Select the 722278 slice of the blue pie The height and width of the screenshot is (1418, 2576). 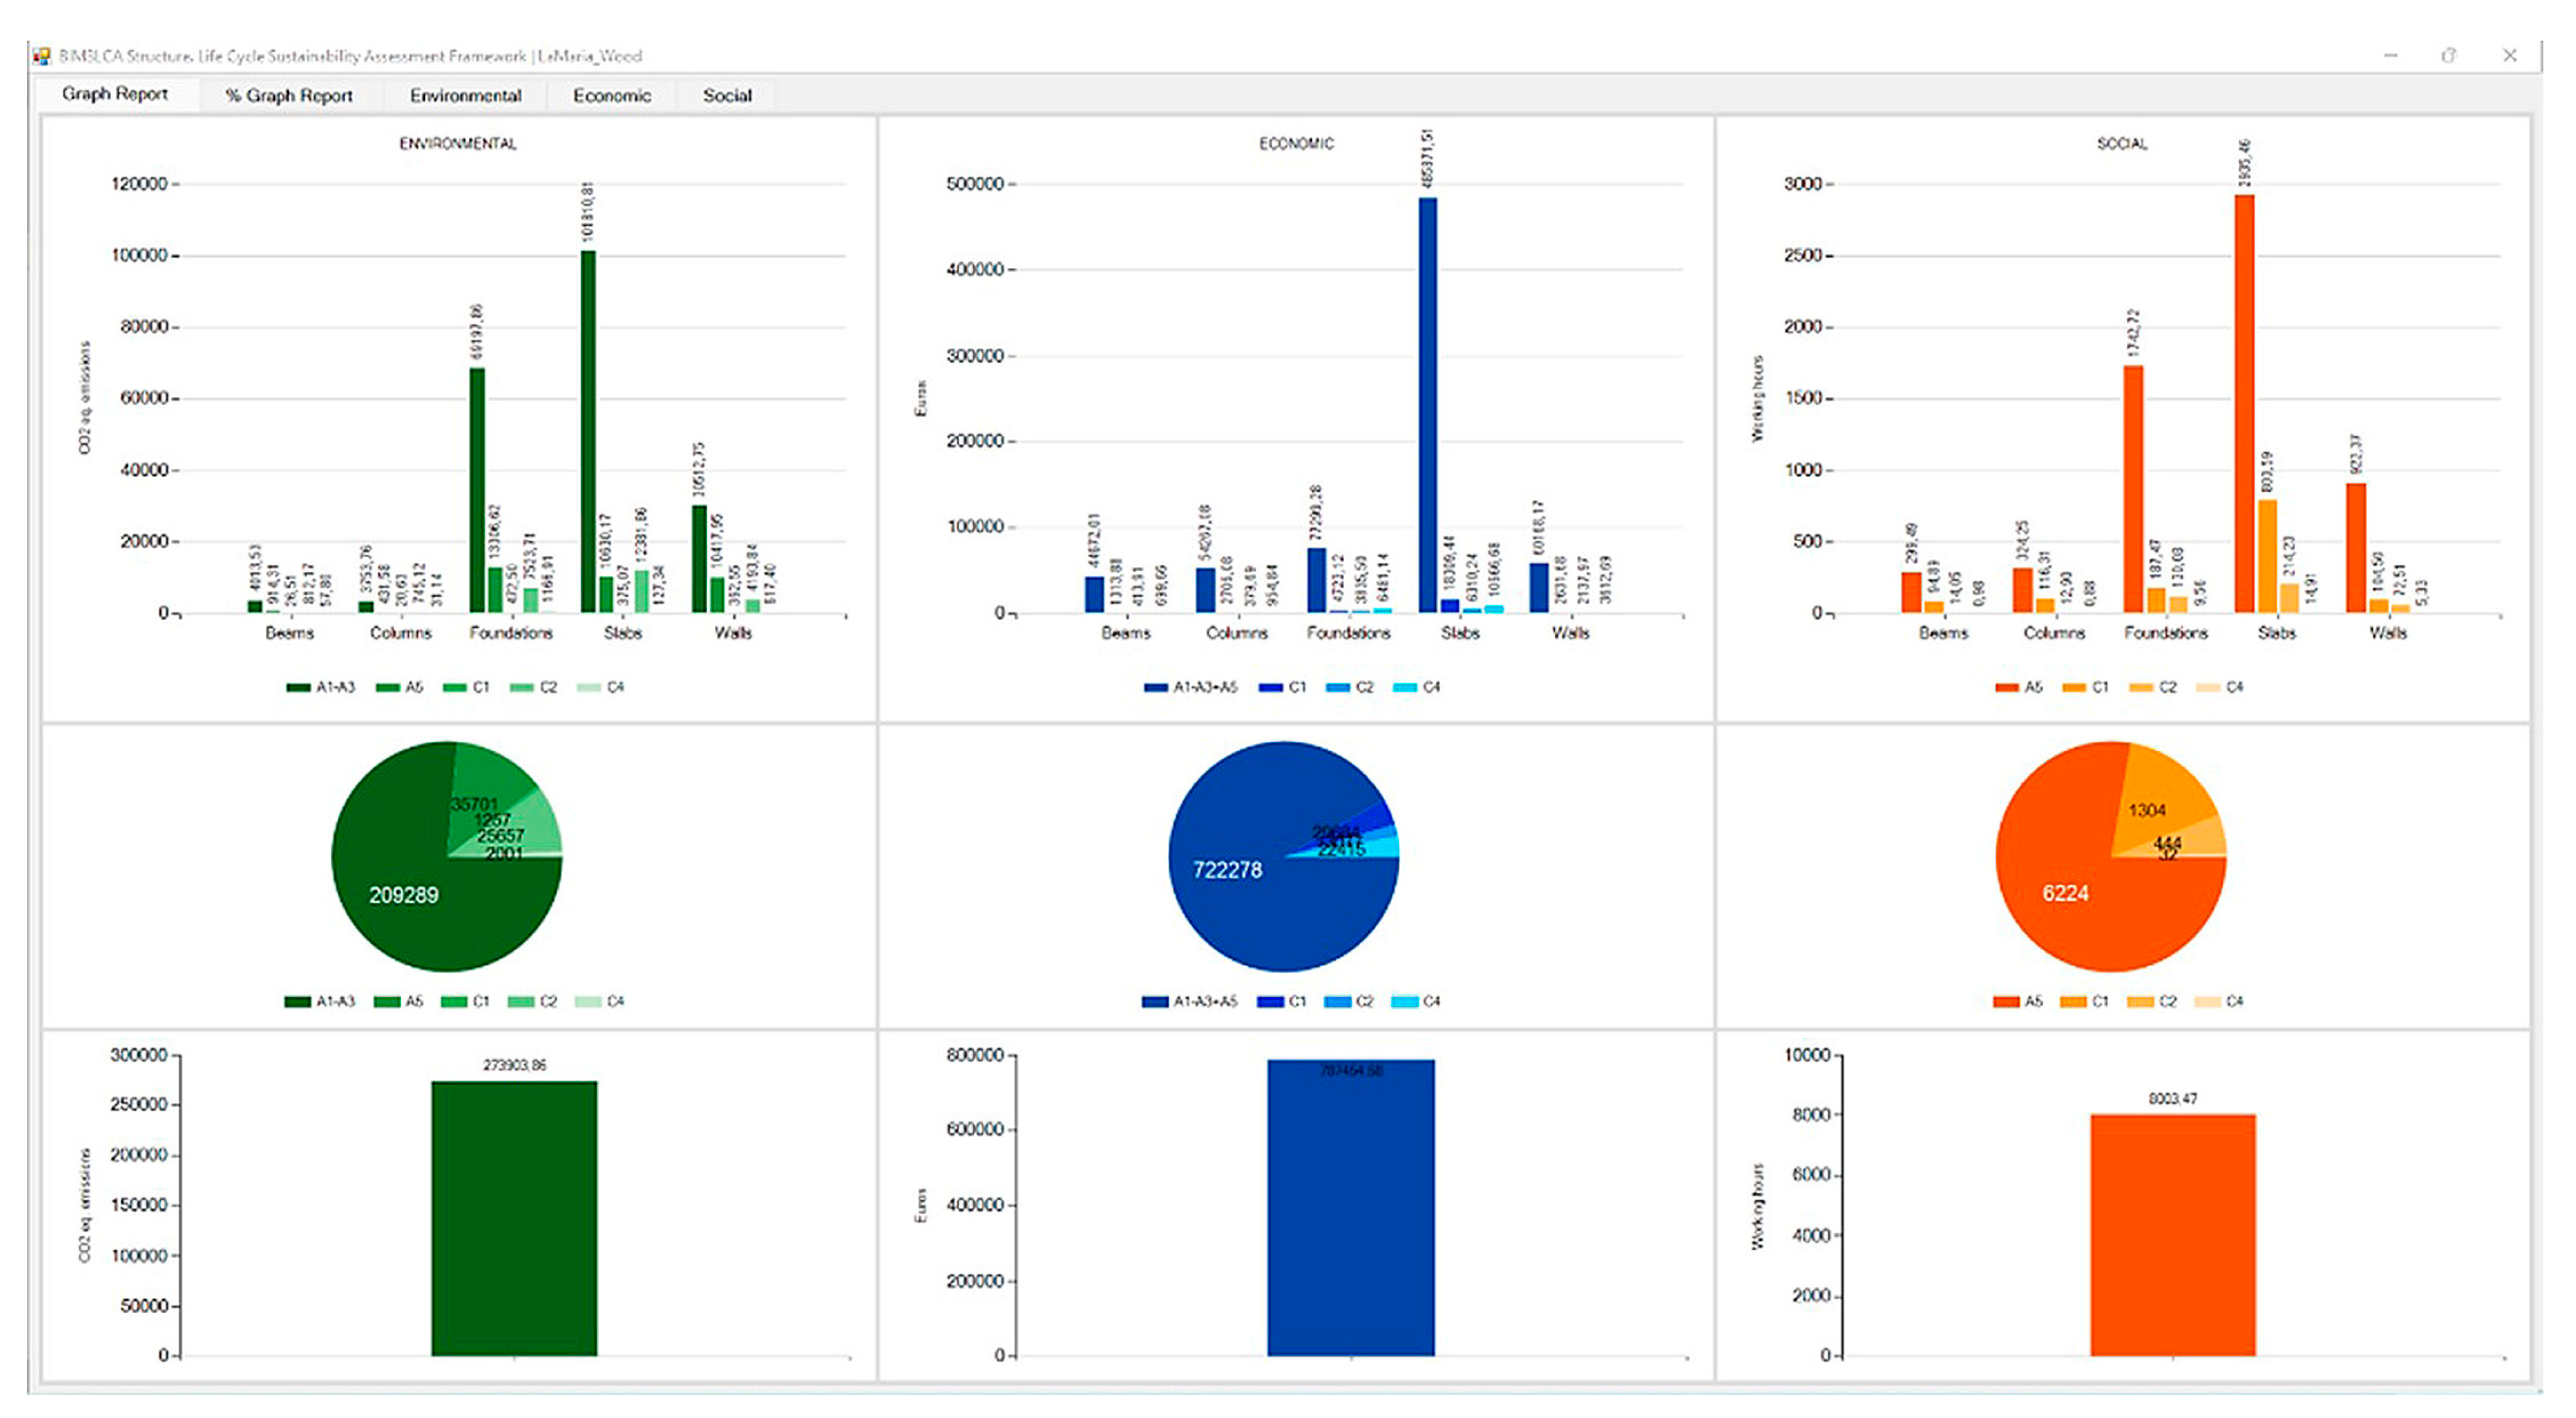pos(1227,870)
